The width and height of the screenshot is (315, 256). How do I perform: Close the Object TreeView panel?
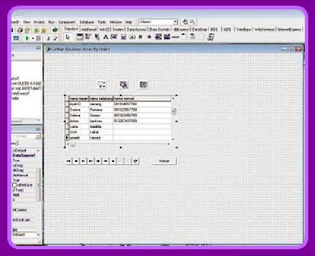(x=38, y=48)
